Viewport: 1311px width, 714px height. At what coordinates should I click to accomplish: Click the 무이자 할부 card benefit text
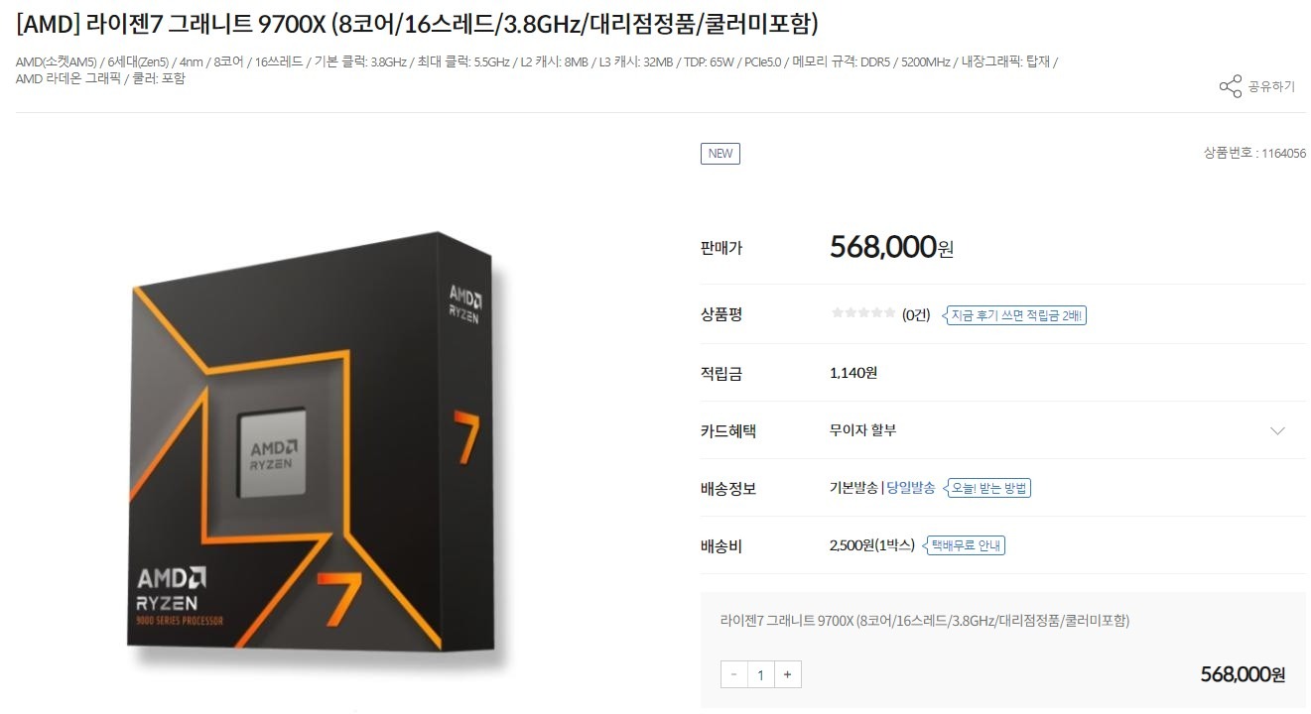pos(863,430)
